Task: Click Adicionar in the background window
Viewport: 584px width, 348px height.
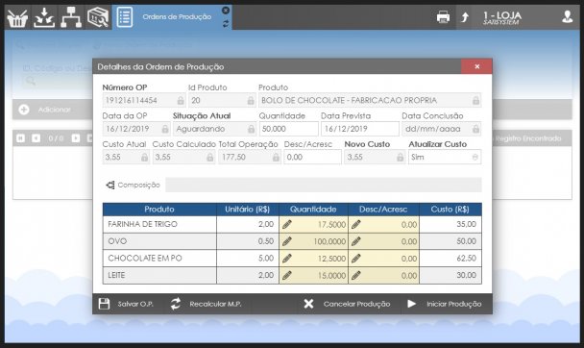Action: point(45,110)
